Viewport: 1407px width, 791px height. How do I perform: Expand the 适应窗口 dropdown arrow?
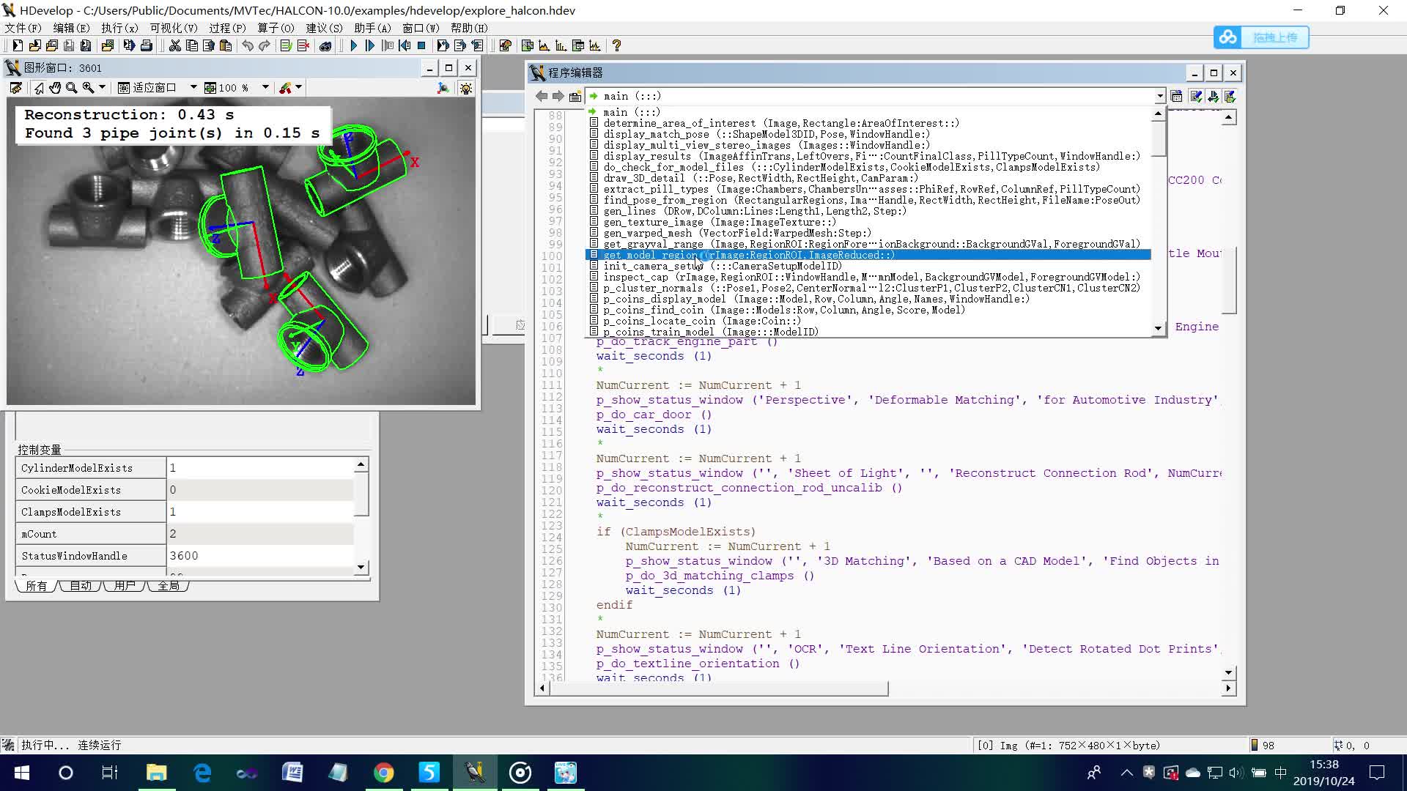point(193,88)
